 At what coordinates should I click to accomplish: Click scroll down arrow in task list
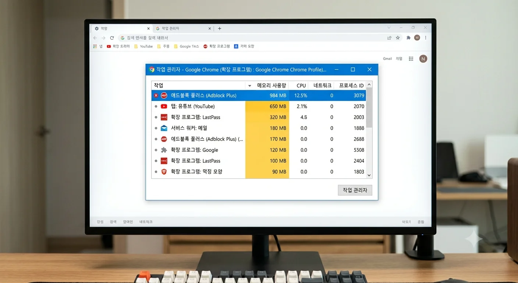click(x=369, y=175)
